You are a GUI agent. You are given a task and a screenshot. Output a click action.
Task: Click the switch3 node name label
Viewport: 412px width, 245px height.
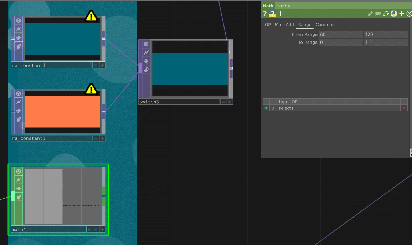(x=179, y=102)
